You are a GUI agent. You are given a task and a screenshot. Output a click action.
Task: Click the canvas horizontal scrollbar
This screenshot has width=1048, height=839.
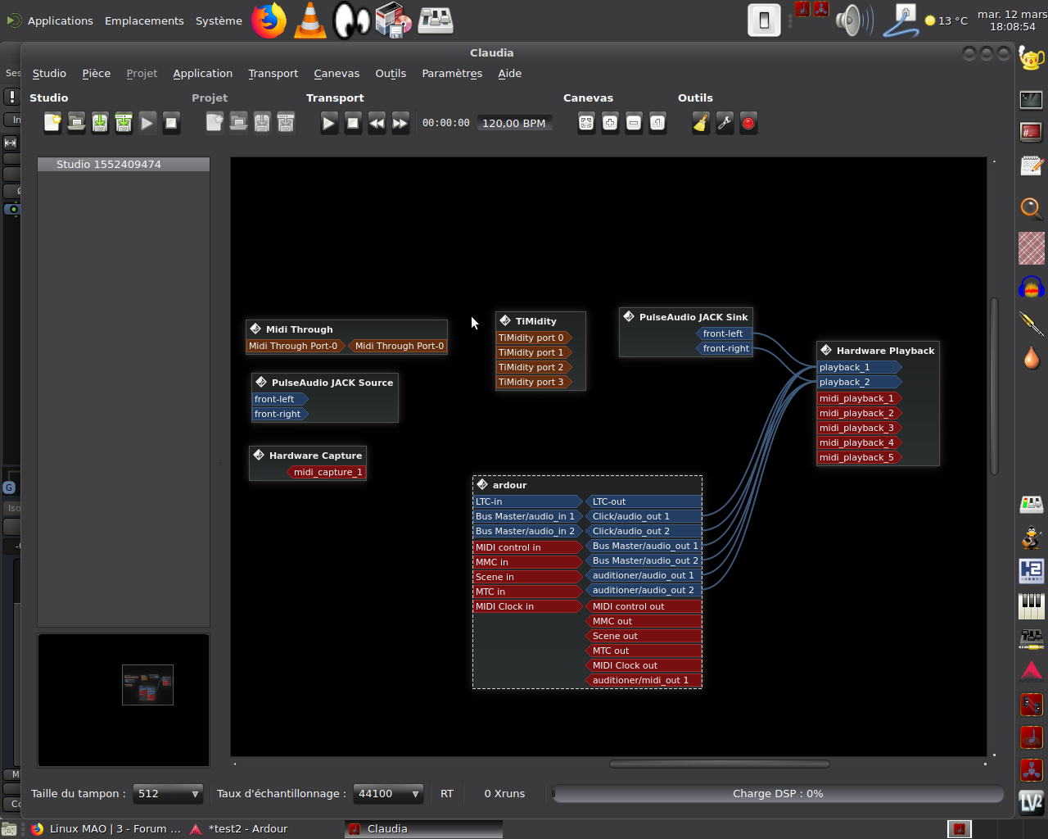[720, 764]
